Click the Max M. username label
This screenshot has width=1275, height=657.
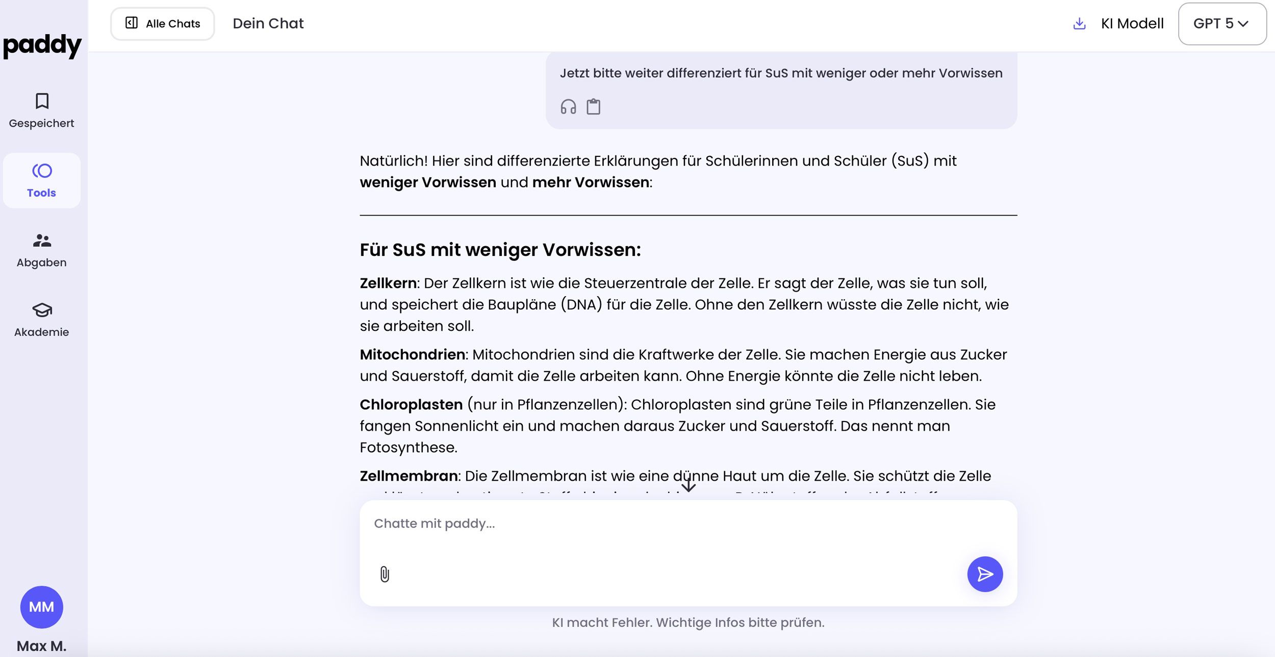[x=42, y=646]
